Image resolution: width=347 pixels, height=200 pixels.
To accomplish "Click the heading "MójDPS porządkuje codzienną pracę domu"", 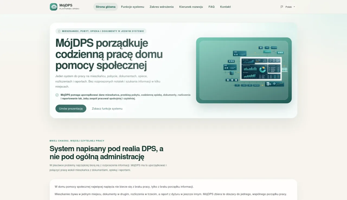I will point(109,54).
